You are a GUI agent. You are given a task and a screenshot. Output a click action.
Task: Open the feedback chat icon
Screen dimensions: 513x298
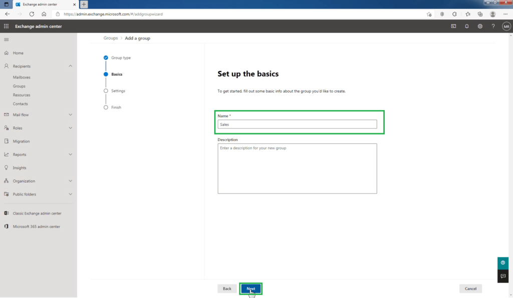[503, 276]
